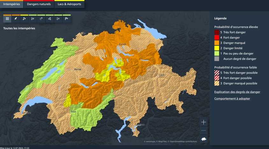Viewport: 269px width, 149px height.
Task: Select the heat wave thermometer-sun icon
Action: (33, 19)
